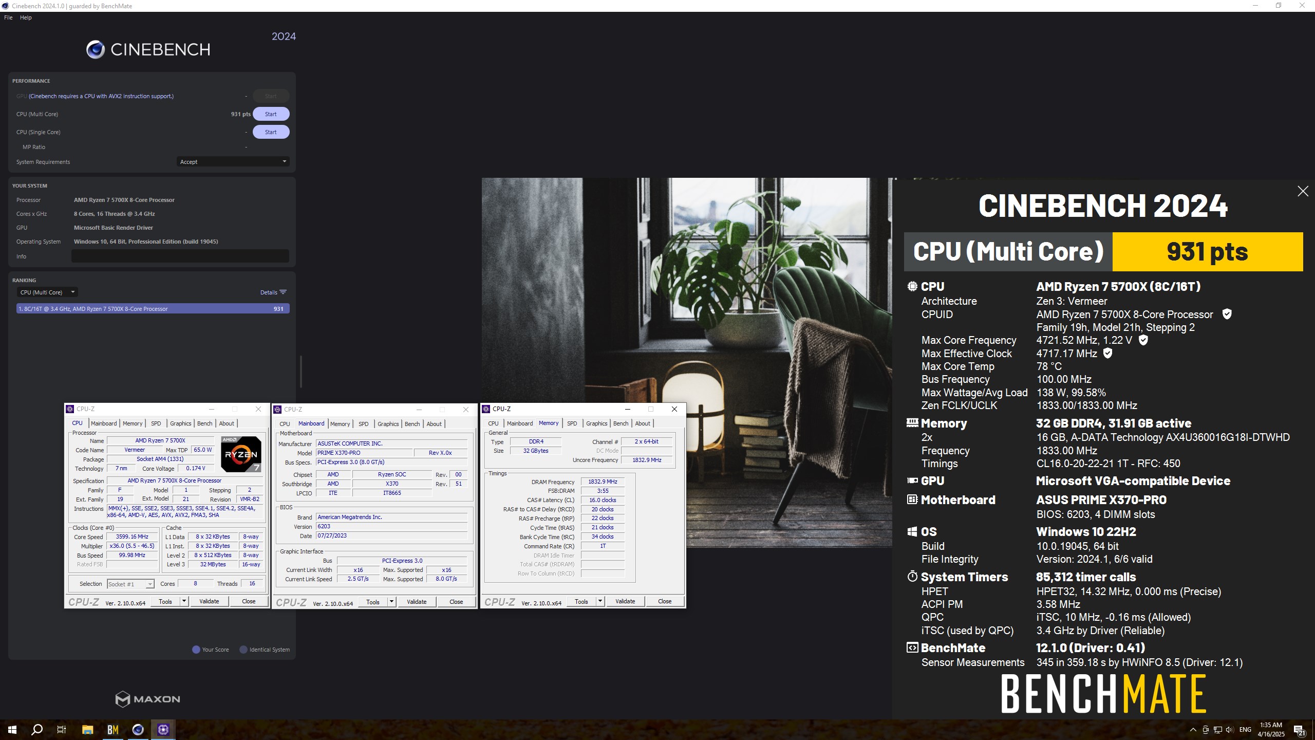
Task: Open BenchMate app from taskbar
Action: tap(112, 730)
